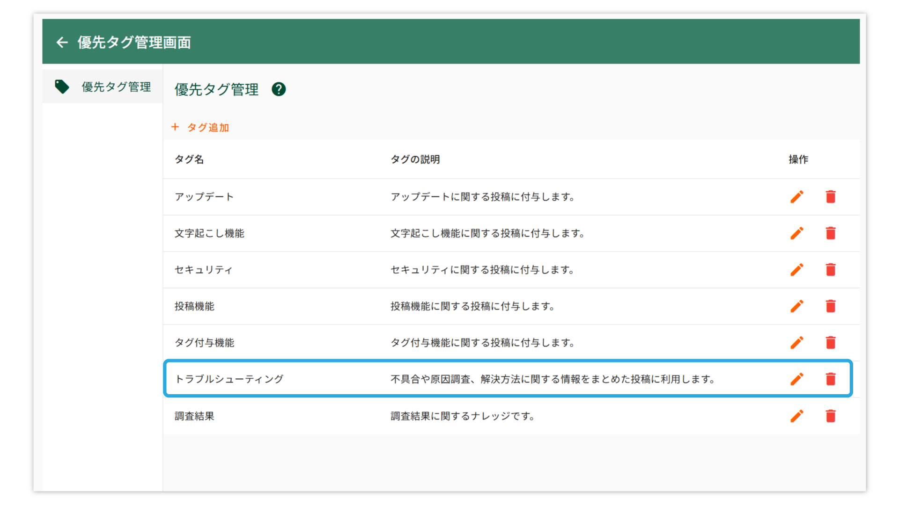Edit the 投稿機能 tag
The image size is (899, 505).
(x=797, y=306)
